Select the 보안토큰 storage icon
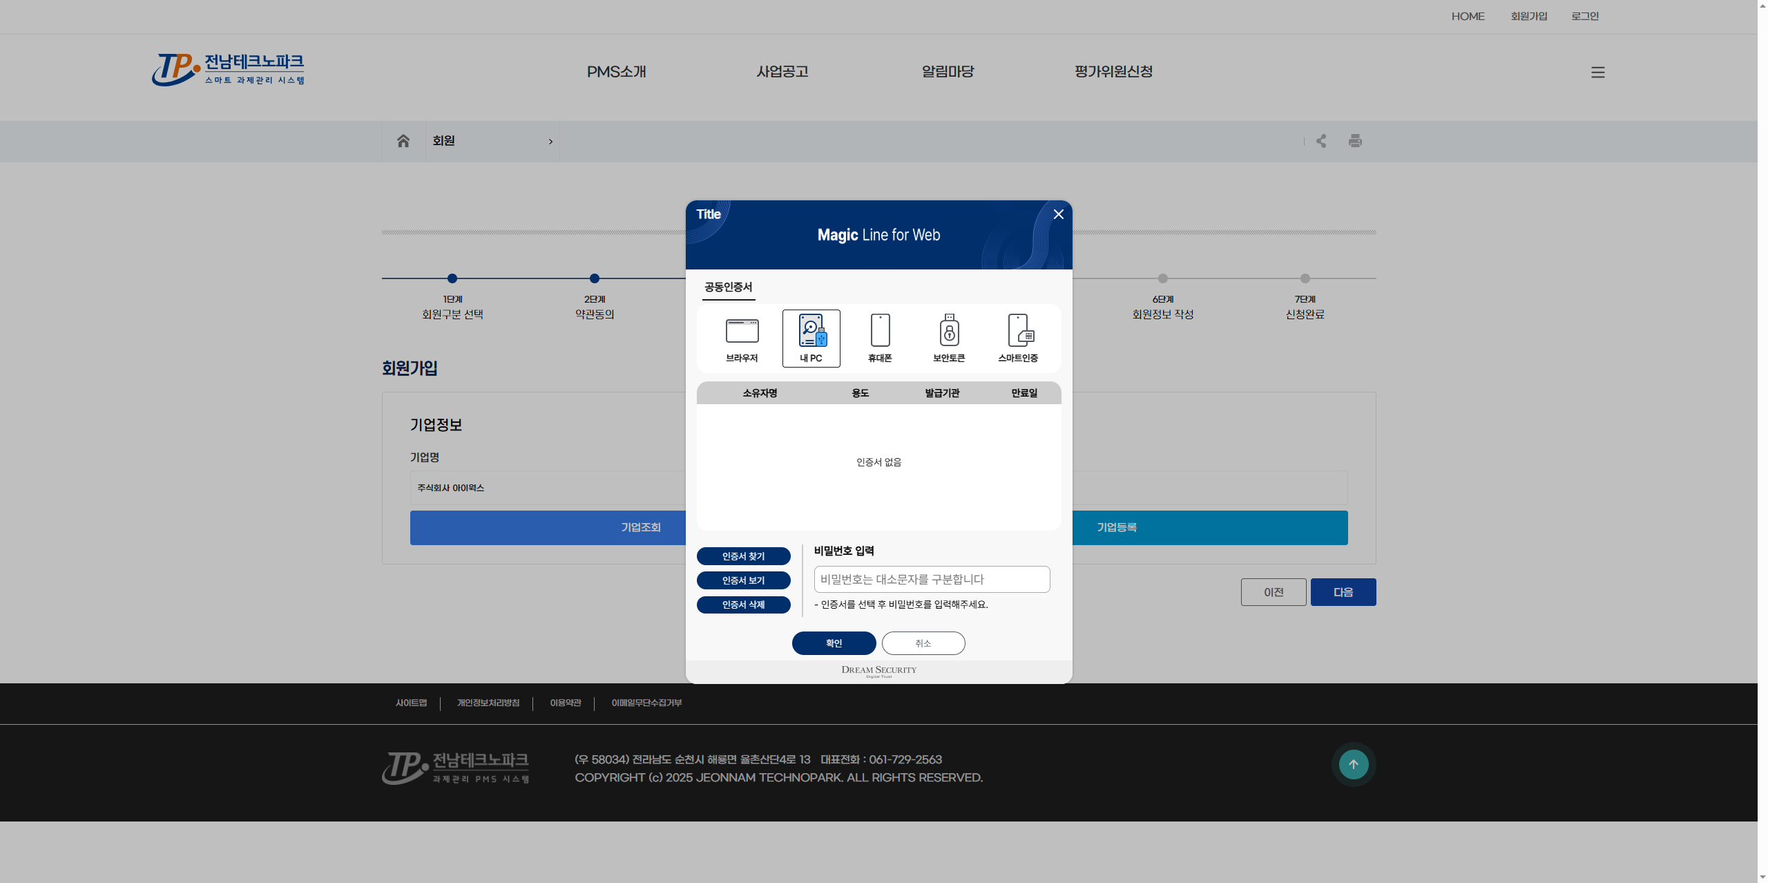Screen dimensions: 1768x883 [949, 339]
